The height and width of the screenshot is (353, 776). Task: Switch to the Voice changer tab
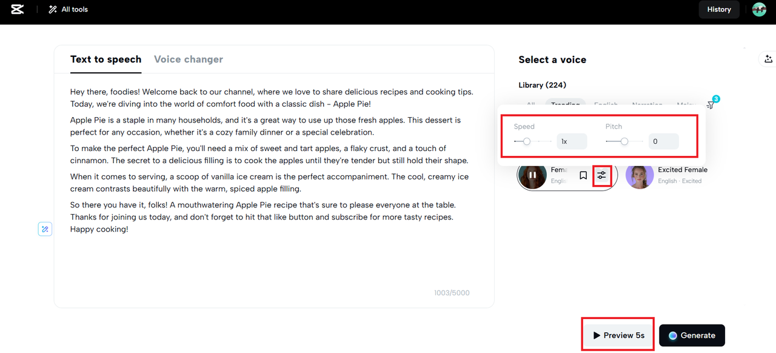[x=189, y=59]
